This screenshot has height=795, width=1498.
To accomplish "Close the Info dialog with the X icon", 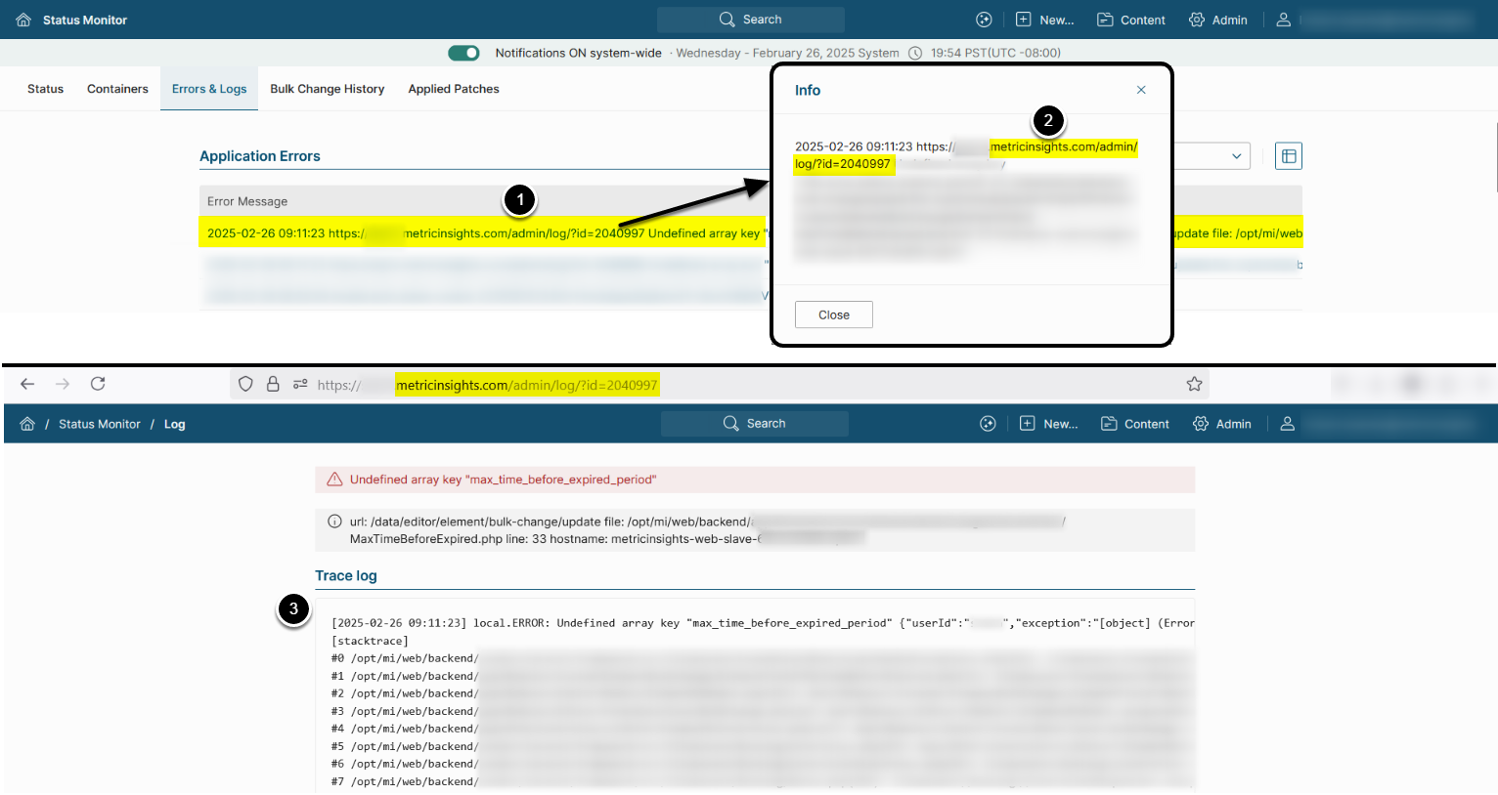I will tap(1141, 90).
